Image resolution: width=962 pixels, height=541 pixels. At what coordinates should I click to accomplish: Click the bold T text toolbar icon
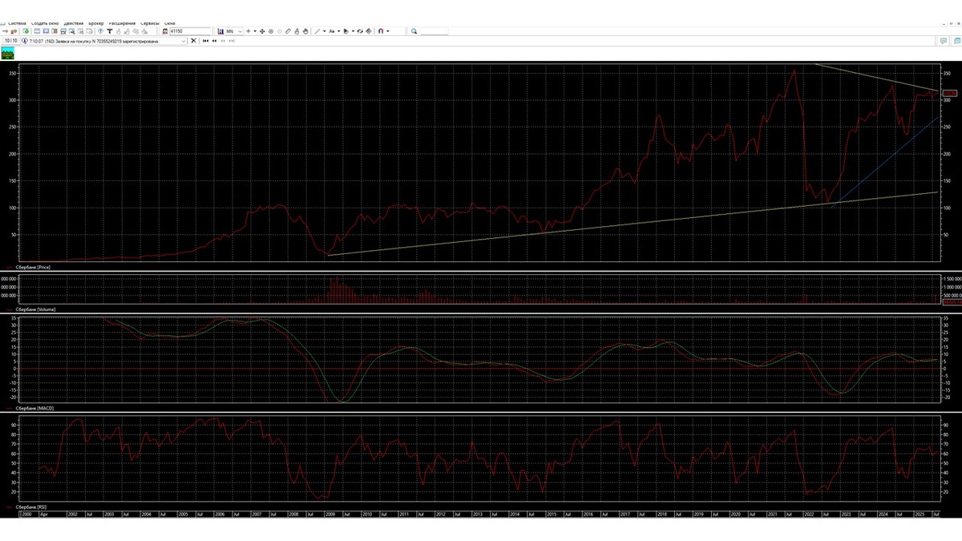coord(109,31)
